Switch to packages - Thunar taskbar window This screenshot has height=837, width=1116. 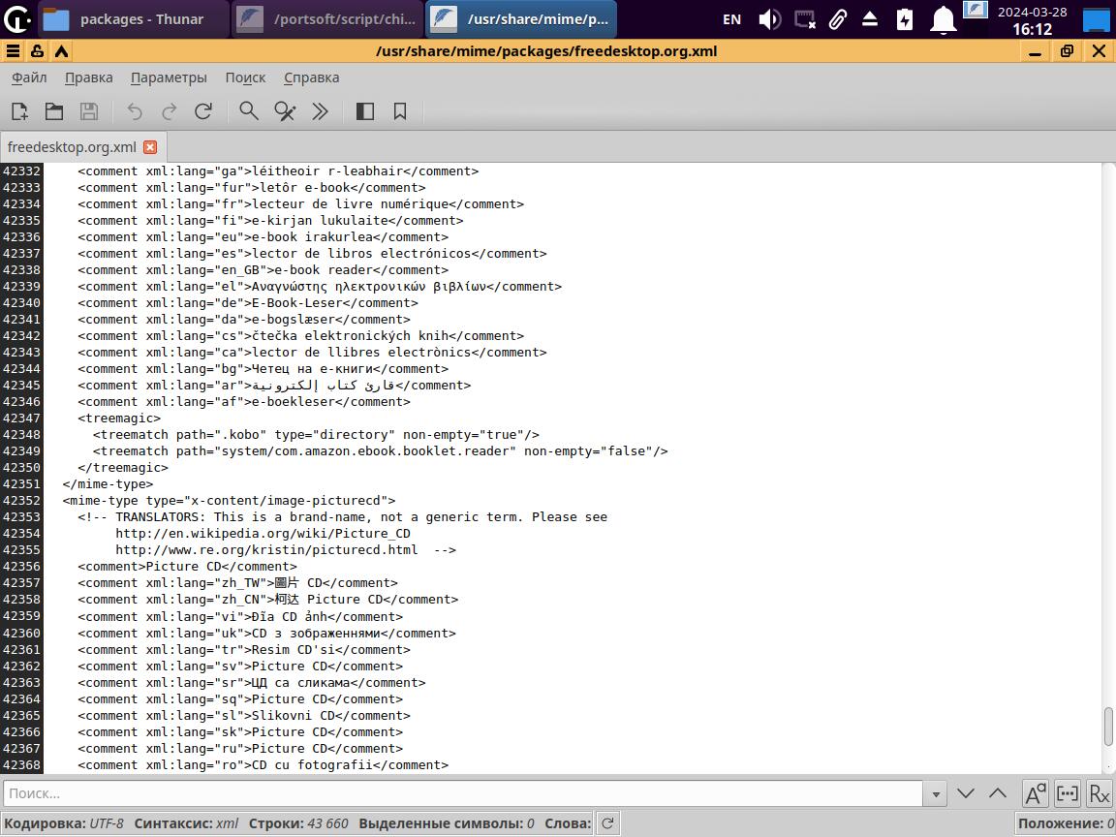pos(133,19)
